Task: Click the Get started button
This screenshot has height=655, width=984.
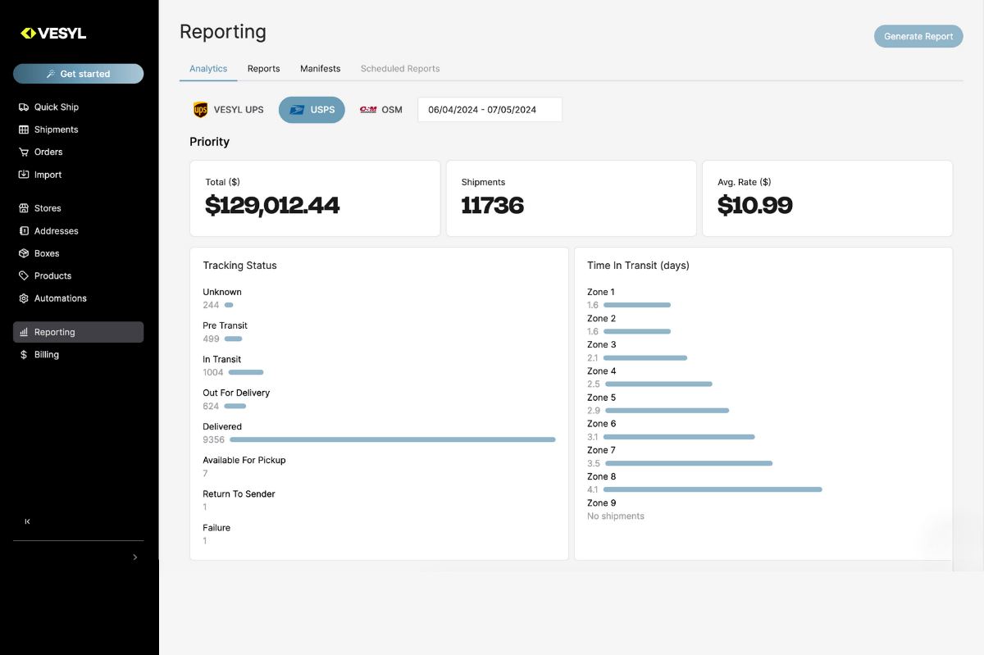Action: click(x=79, y=74)
